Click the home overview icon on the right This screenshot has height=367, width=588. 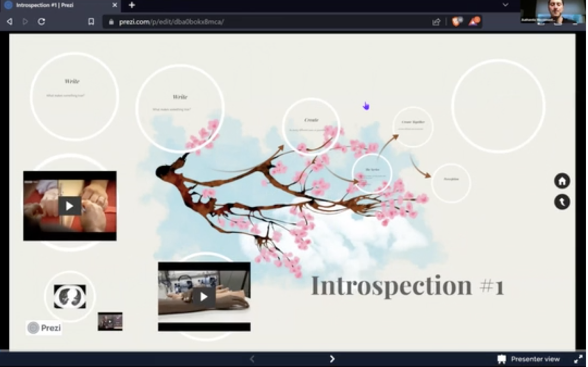click(562, 181)
